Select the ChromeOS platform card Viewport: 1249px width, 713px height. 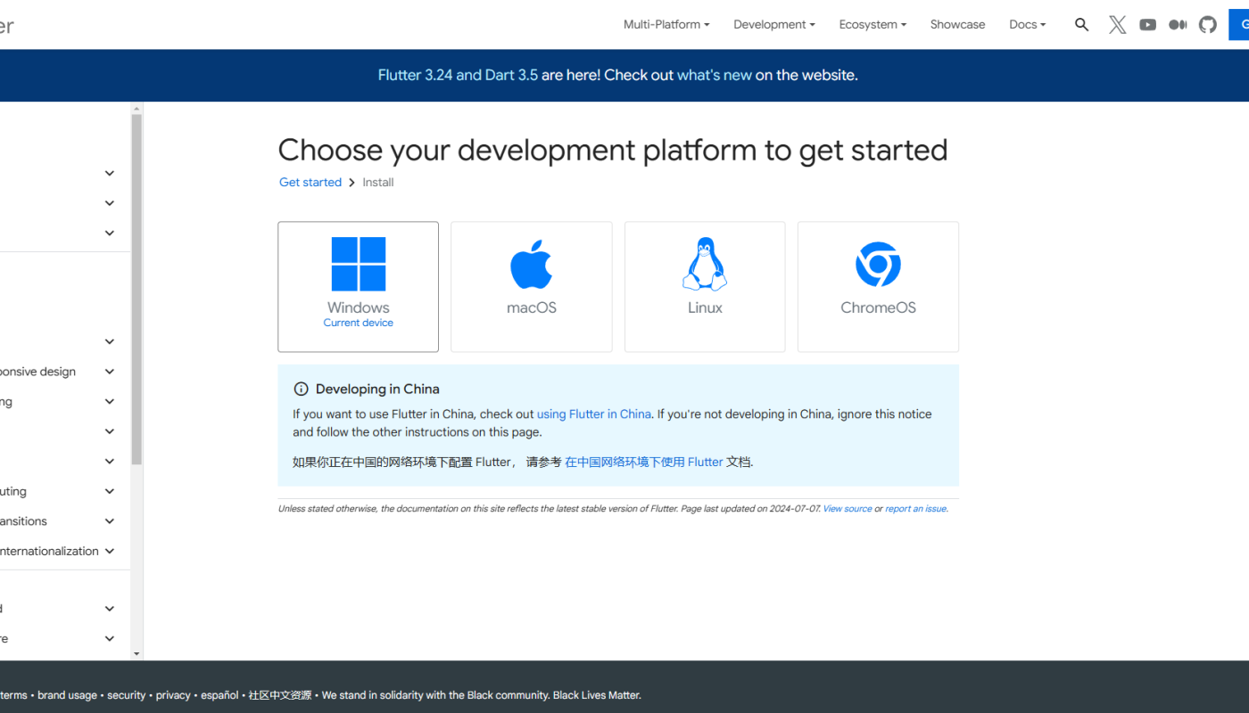[x=878, y=287]
